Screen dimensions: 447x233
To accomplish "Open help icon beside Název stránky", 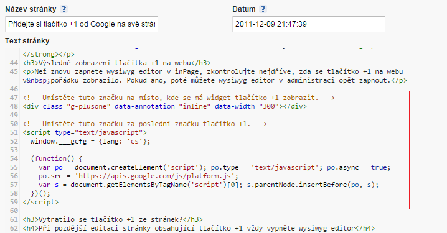I will [x=64, y=9].
